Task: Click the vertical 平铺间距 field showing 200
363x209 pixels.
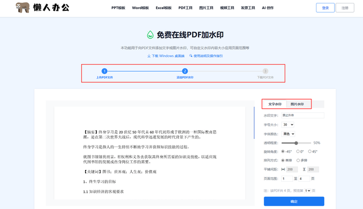Action: pyautogui.click(x=313, y=169)
